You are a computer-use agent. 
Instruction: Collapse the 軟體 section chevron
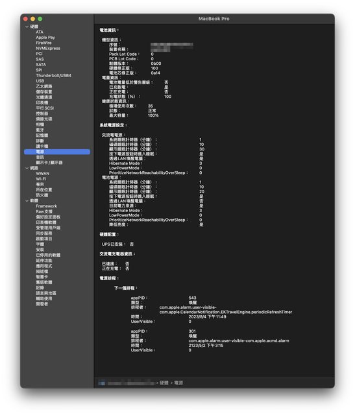[x=27, y=201]
